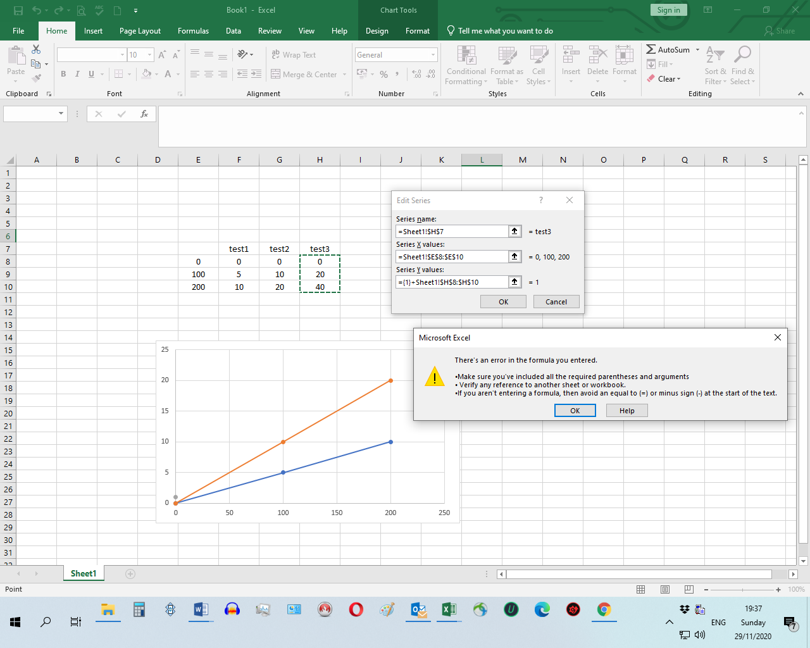810x648 pixels.
Task: Click Tell me what you want to do
Action: tap(500, 31)
